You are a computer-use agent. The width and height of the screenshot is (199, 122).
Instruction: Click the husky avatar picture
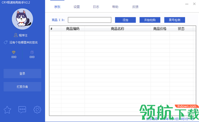click(23, 19)
